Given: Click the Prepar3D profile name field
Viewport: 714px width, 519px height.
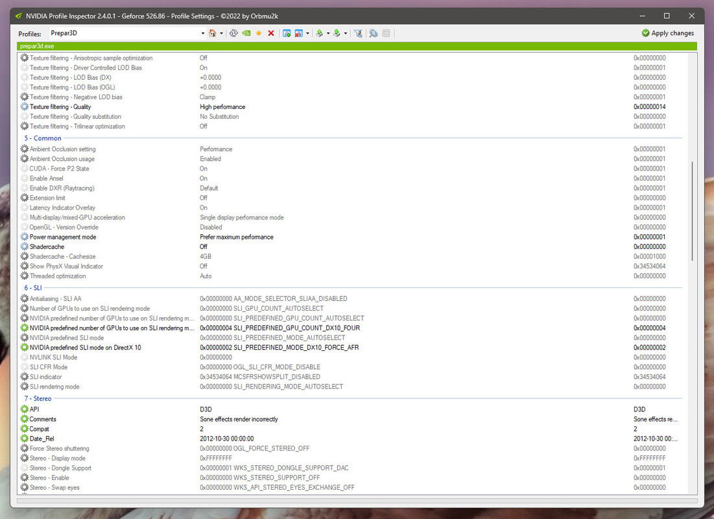Looking at the screenshot, I should pos(124,33).
